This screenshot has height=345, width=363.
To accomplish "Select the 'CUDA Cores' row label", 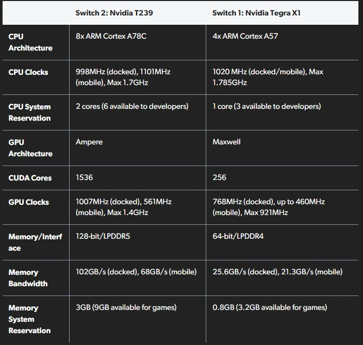I will pos(30,178).
